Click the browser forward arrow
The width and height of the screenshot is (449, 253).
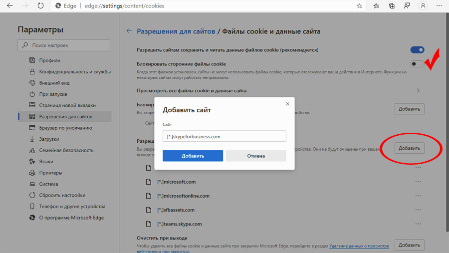25,5
